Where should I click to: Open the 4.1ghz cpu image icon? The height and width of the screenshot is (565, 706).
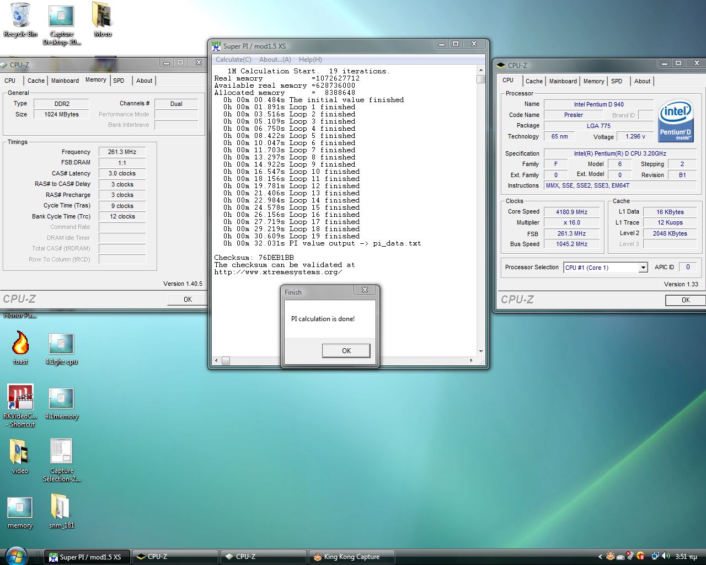61,349
